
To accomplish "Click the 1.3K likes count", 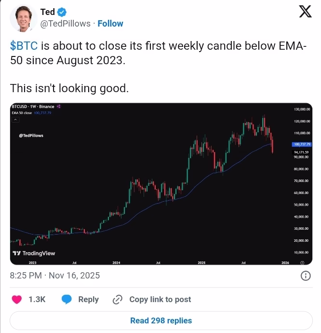I will pos(37,300).
